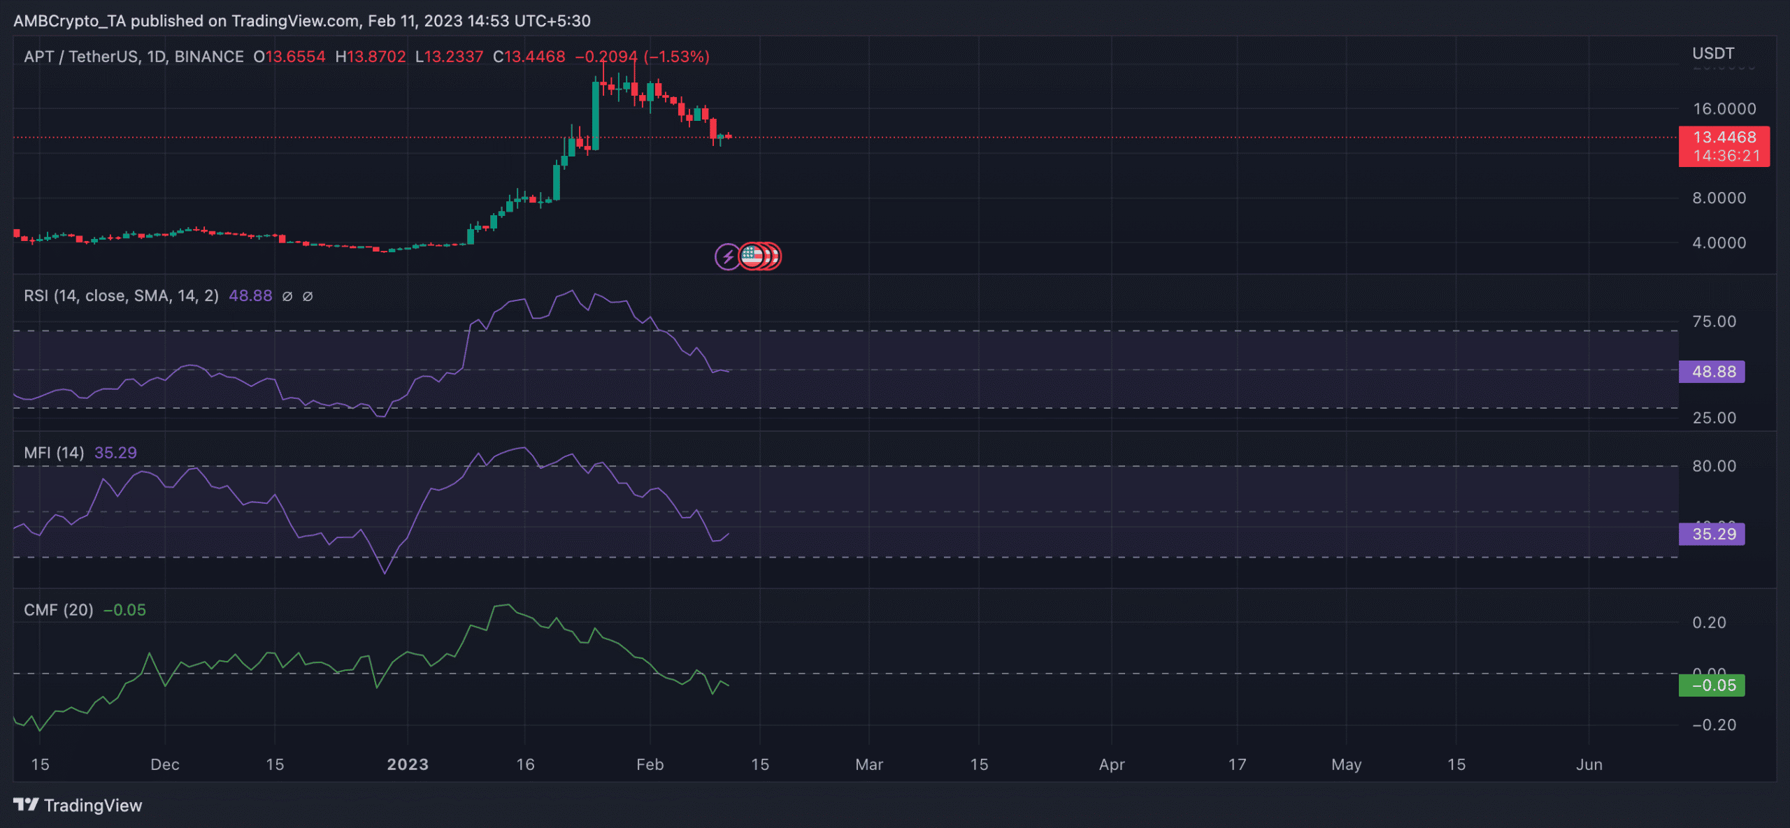This screenshot has width=1790, height=828.
Task: Click the Mar label on time axis
Action: pyautogui.click(x=869, y=764)
